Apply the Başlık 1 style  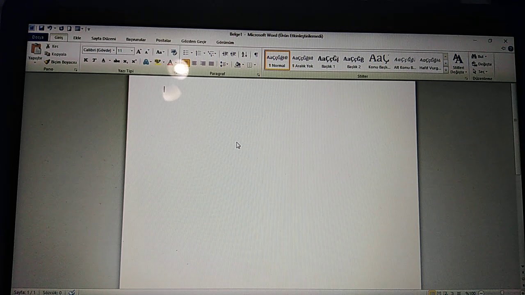pos(328,62)
